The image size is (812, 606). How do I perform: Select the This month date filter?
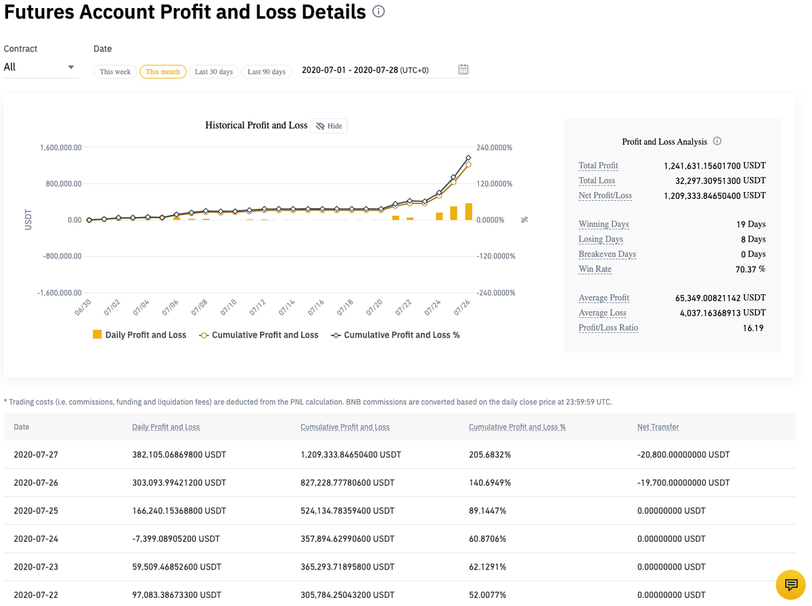[162, 72]
